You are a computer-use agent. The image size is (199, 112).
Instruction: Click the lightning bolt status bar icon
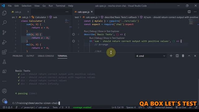[x=16, y=107]
